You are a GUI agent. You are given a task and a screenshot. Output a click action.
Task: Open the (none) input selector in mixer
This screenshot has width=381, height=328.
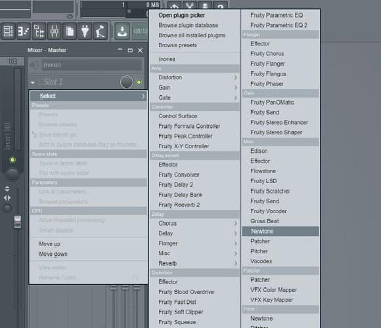92,65
